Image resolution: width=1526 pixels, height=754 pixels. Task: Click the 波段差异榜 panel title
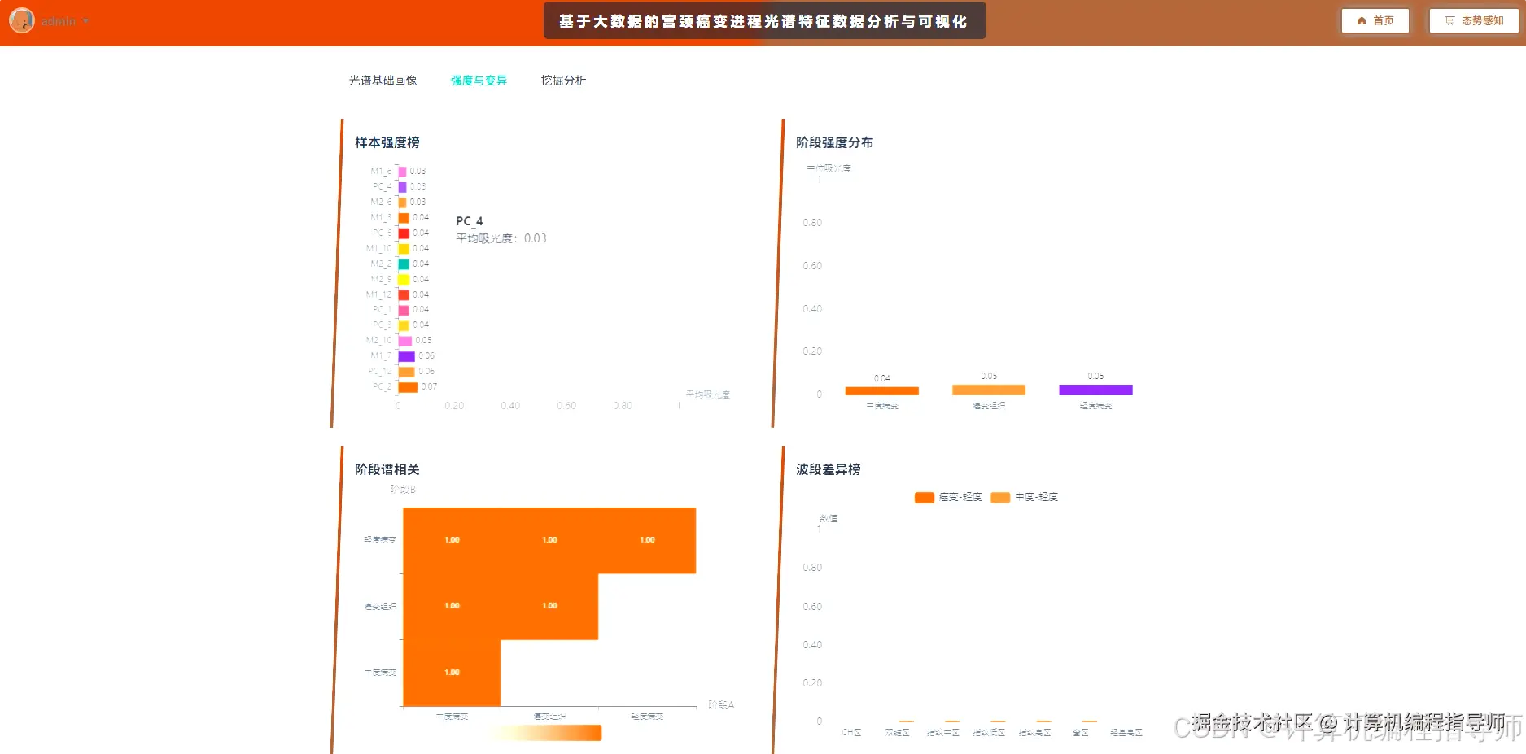(829, 469)
